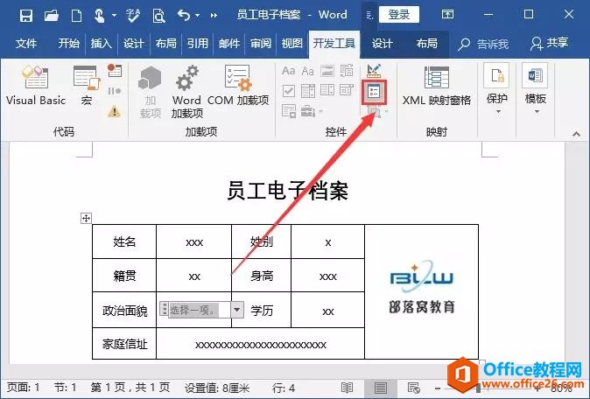This screenshot has width=590, height=399.
Task: Open Legacy Tools dropdown in controls
Action: pos(312,111)
